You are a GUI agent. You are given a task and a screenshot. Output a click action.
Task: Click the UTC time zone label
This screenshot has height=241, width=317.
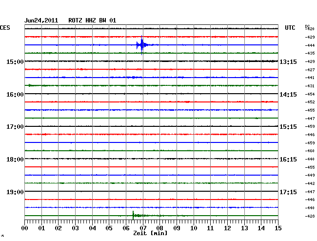coord(290,28)
